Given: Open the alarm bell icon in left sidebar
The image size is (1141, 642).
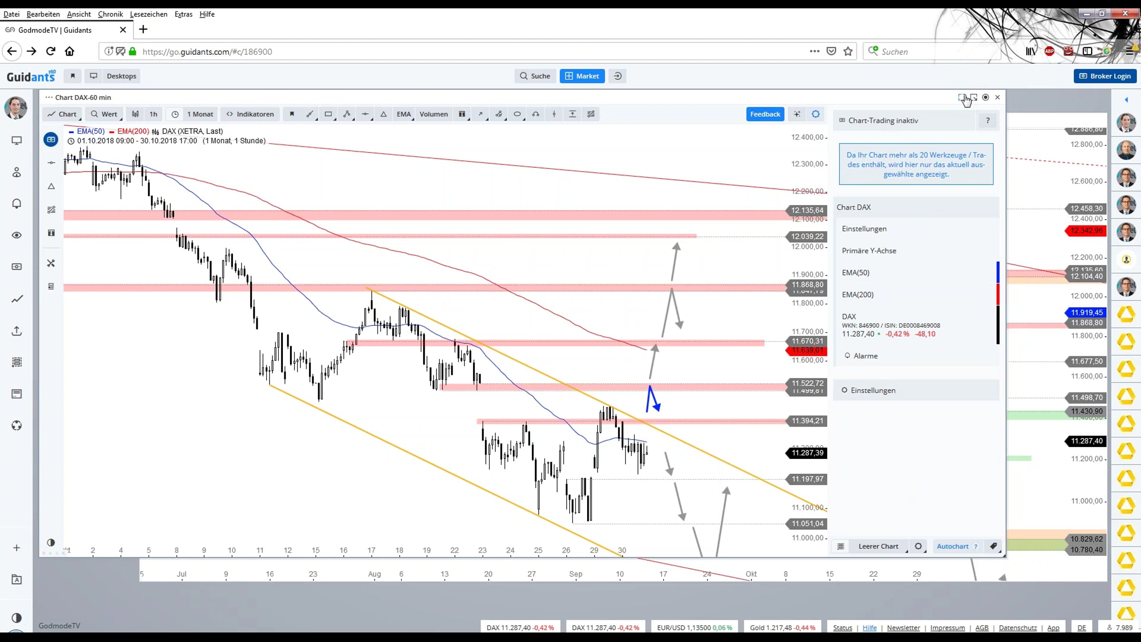Looking at the screenshot, I should [17, 204].
